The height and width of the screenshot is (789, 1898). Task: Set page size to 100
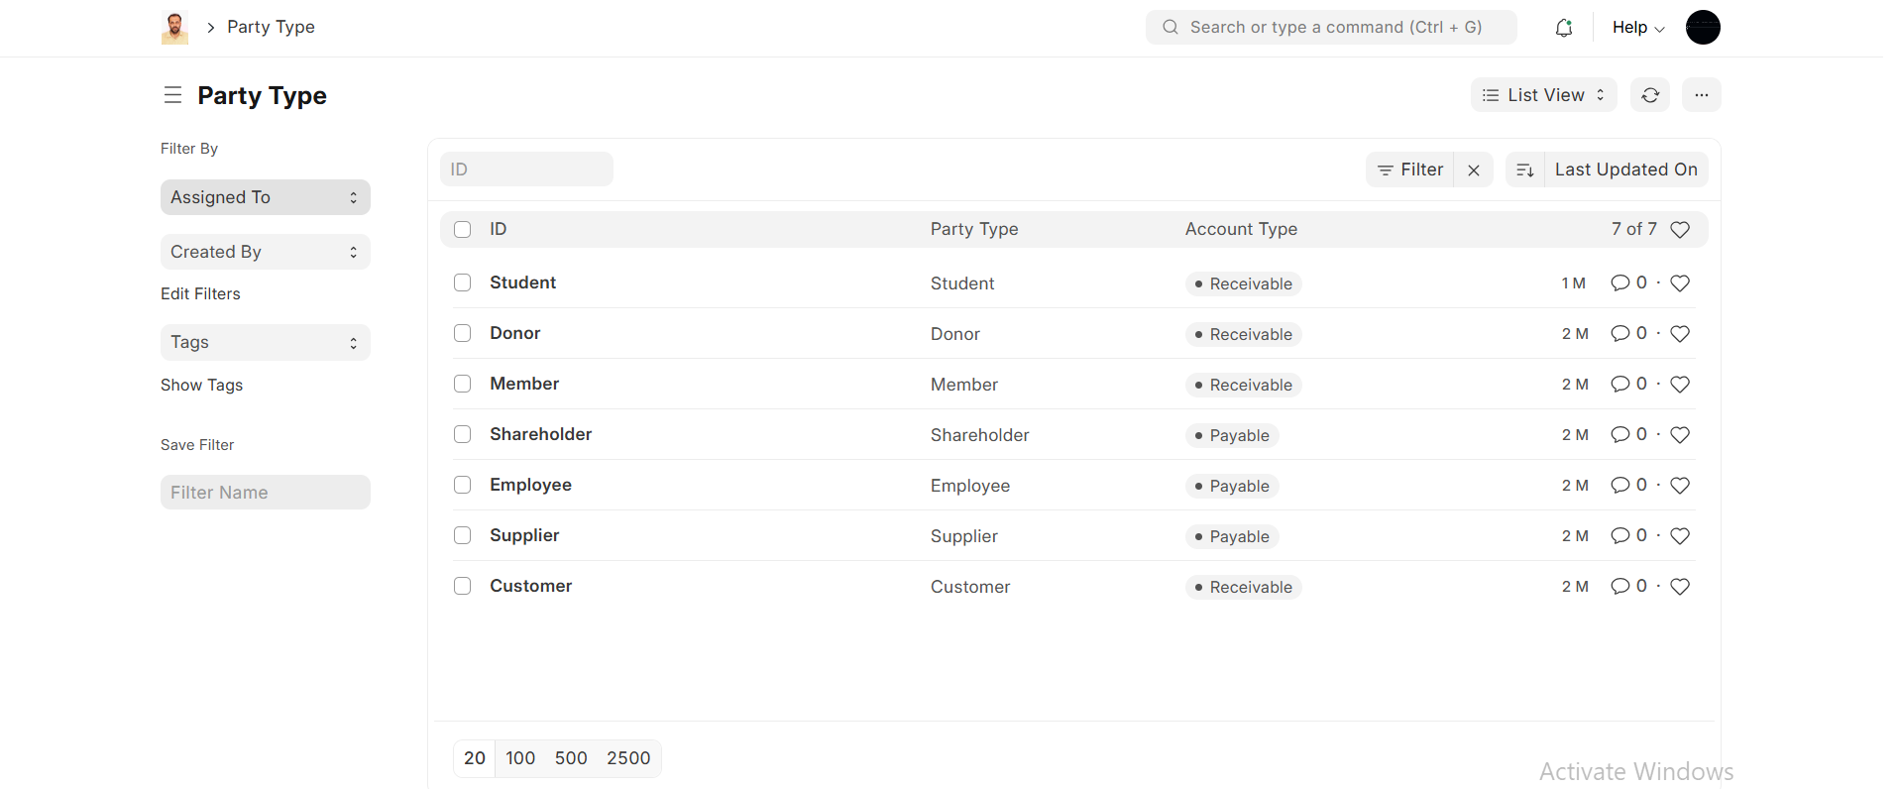tap(520, 758)
